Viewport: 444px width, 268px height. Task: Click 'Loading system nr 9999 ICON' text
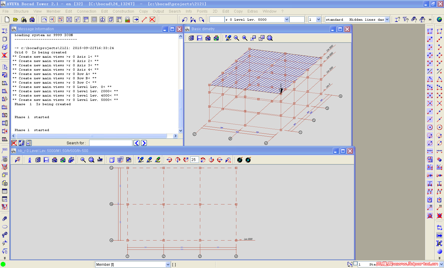click(44, 35)
